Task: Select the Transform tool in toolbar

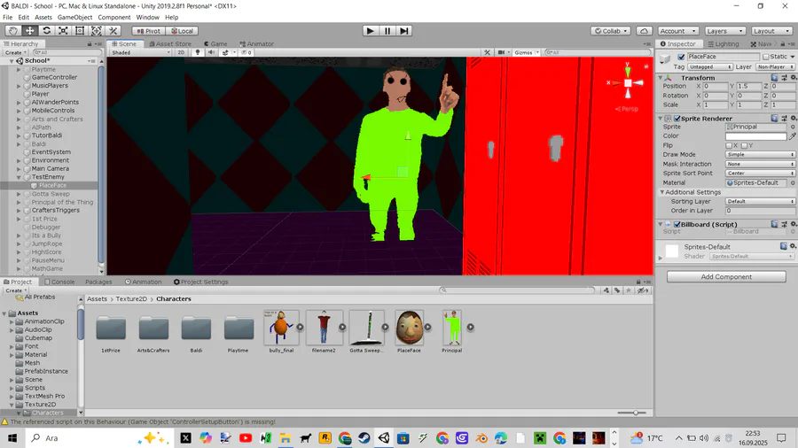Action: coord(96,31)
